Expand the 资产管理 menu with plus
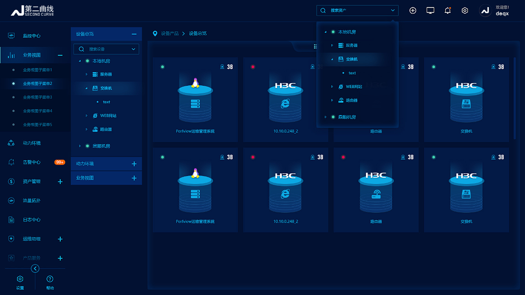The height and width of the screenshot is (295, 525). (60, 182)
